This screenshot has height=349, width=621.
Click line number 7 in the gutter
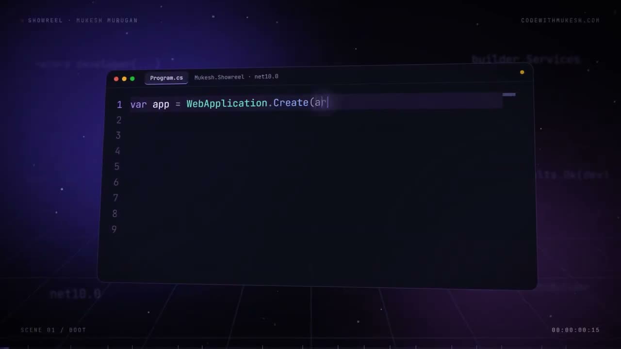tap(115, 198)
